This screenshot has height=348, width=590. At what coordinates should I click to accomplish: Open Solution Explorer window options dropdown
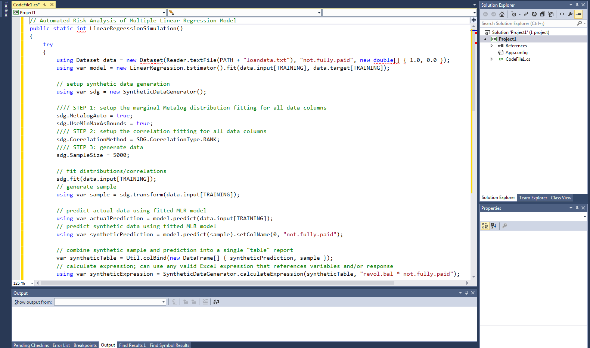tap(571, 5)
